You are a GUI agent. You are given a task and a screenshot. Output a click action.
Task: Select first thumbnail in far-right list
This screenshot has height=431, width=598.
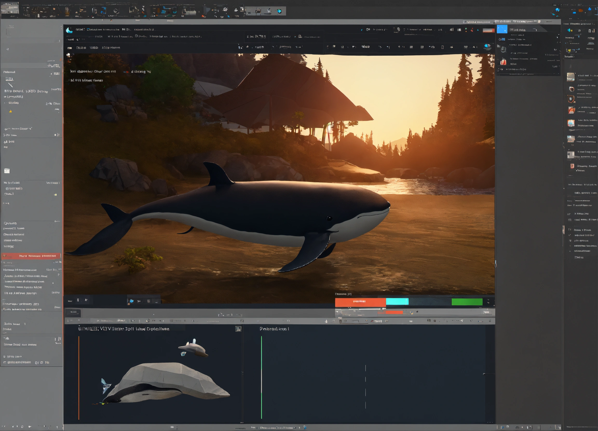click(570, 77)
